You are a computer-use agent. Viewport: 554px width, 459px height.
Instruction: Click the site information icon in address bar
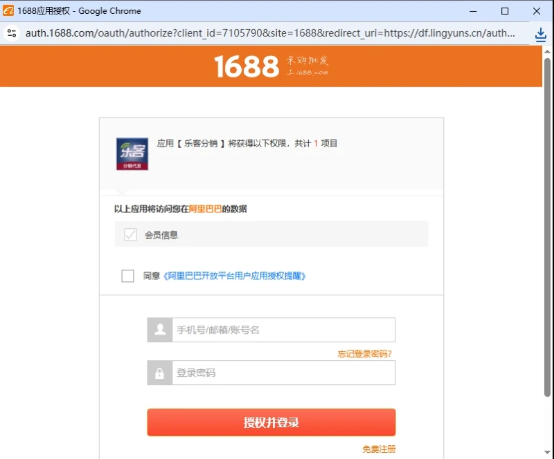12,33
